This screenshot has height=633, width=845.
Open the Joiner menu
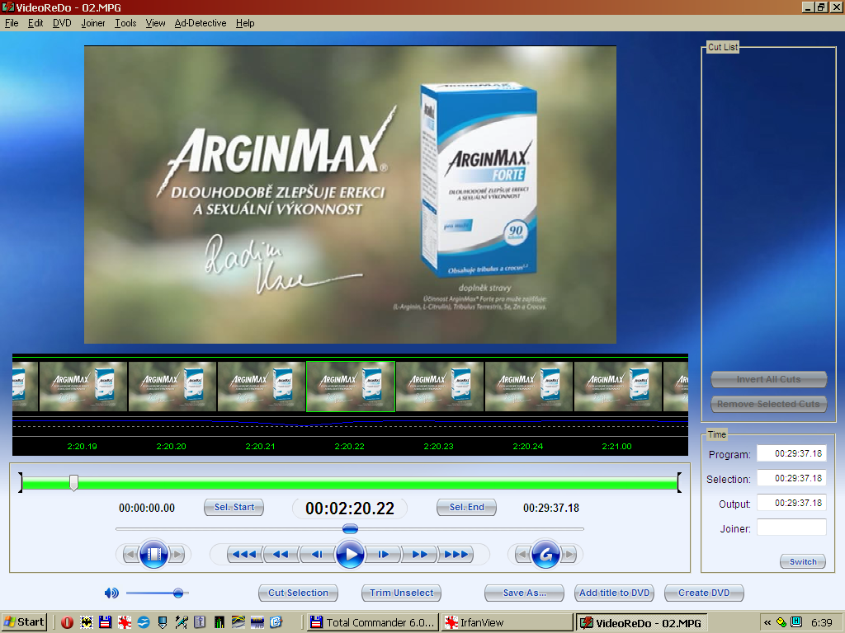pyautogui.click(x=93, y=23)
